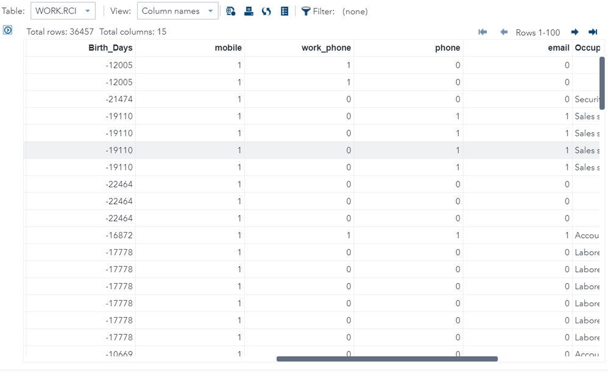Click the Birth_Days column header
The width and height of the screenshot is (608, 372).
(x=110, y=47)
